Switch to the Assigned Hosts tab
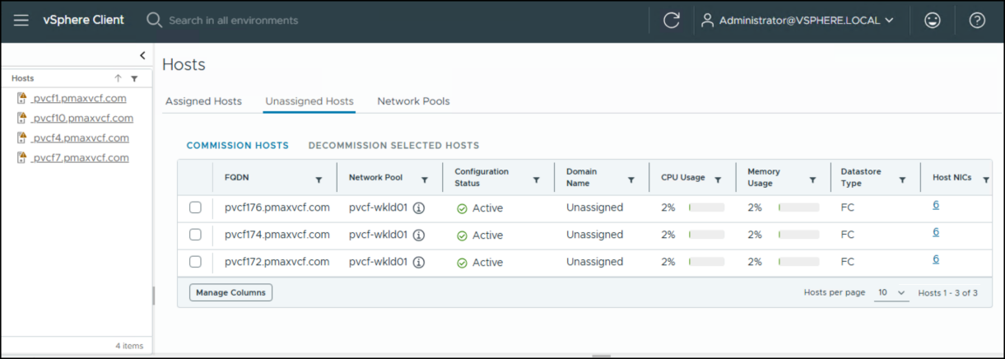The width and height of the screenshot is (1005, 359). click(x=203, y=101)
